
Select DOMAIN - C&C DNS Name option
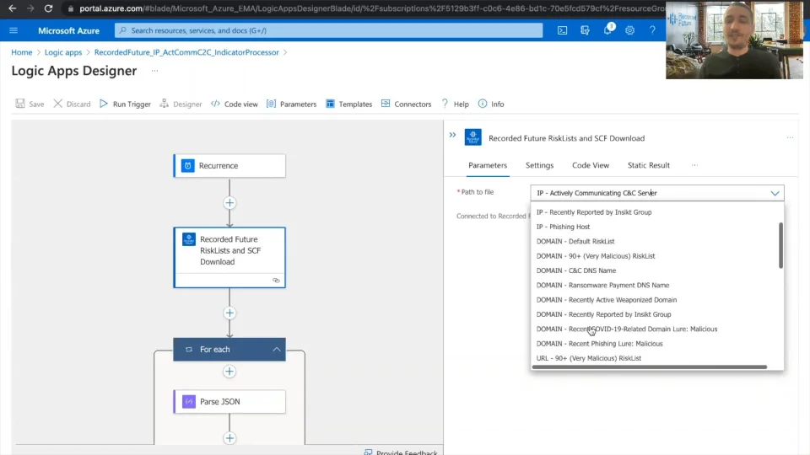click(576, 270)
